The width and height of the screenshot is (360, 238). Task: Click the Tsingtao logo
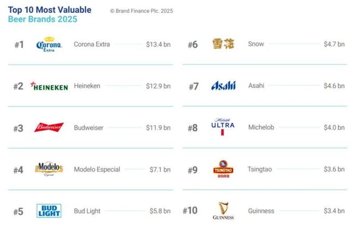coord(223,169)
